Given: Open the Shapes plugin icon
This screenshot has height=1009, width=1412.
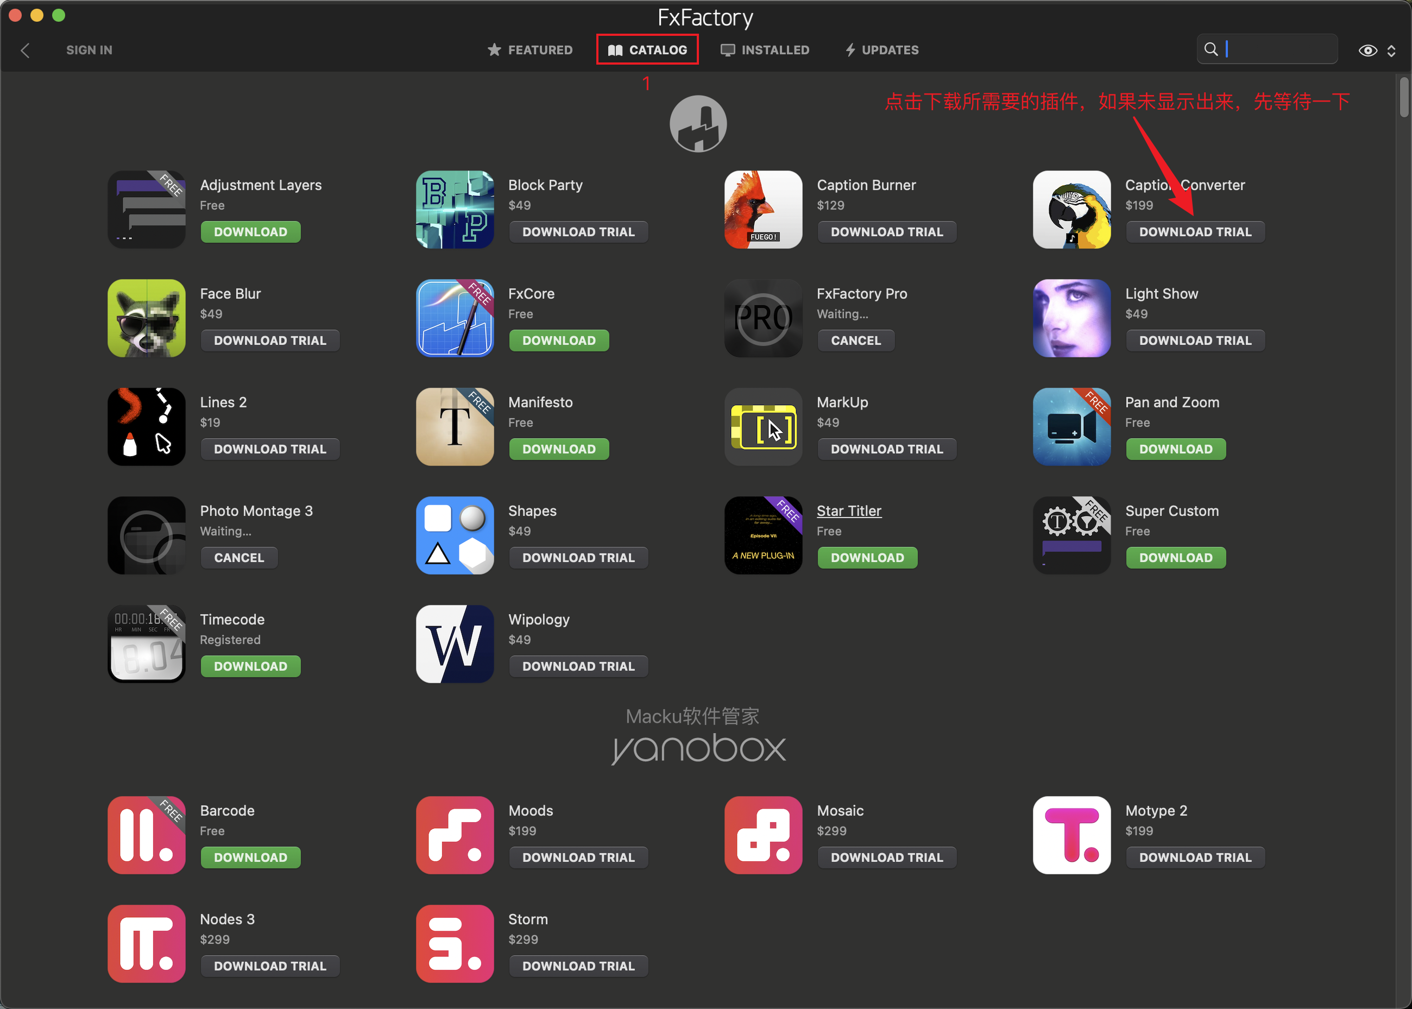Looking at the screenshot, I should pos(455,535).
